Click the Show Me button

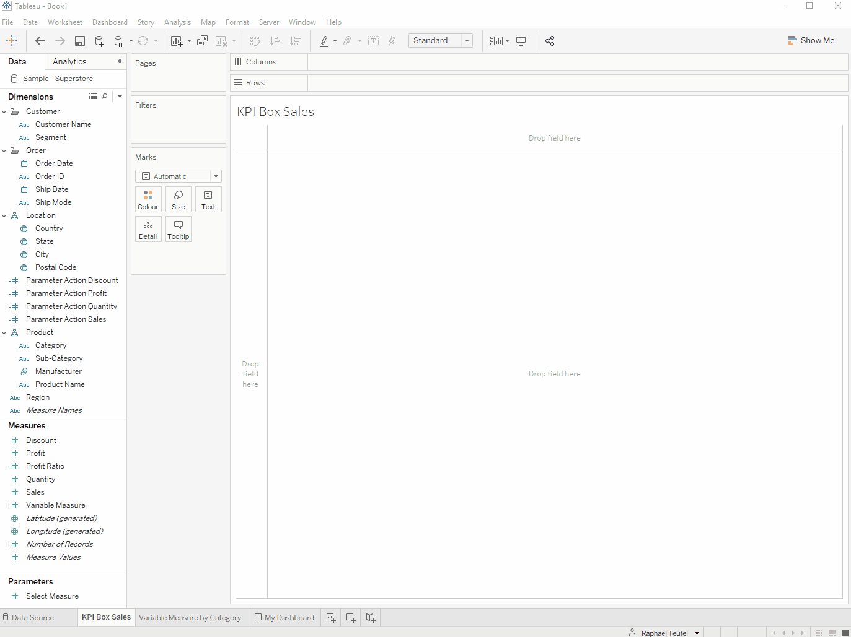coord(811,41)
